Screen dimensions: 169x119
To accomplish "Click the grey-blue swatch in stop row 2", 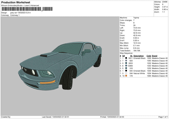I will pos(126,61).
